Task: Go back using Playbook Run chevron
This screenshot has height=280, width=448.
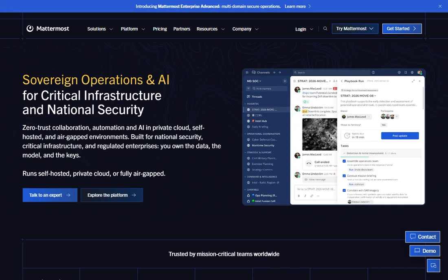Action: 342,81
